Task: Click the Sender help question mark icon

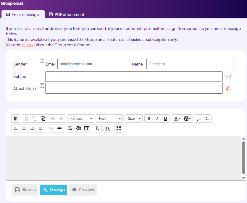Action: (42, 60)
